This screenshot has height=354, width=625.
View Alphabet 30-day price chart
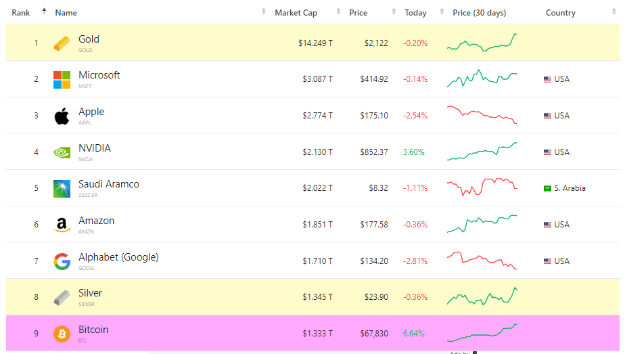coord(482,261)
